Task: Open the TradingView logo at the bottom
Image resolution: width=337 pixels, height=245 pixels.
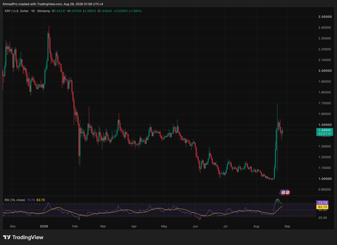Action: tap(23, 237)
